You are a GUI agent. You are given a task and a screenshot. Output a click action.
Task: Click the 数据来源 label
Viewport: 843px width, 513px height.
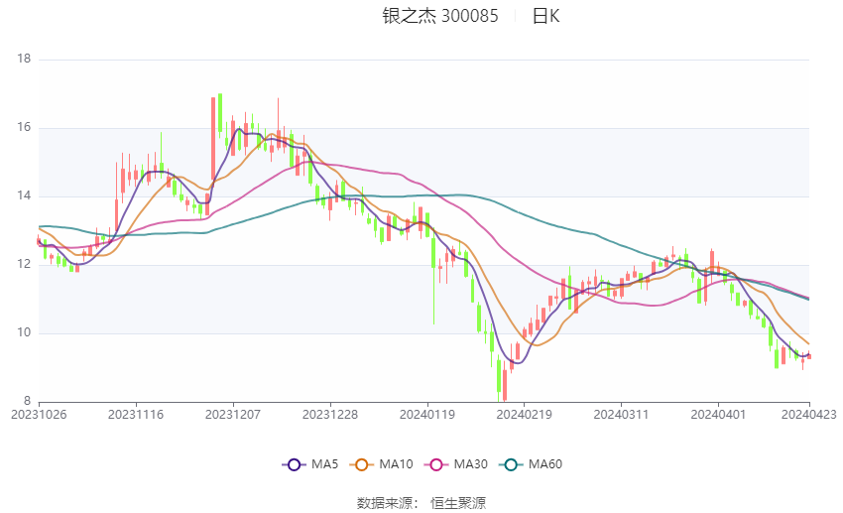point(385,503)
